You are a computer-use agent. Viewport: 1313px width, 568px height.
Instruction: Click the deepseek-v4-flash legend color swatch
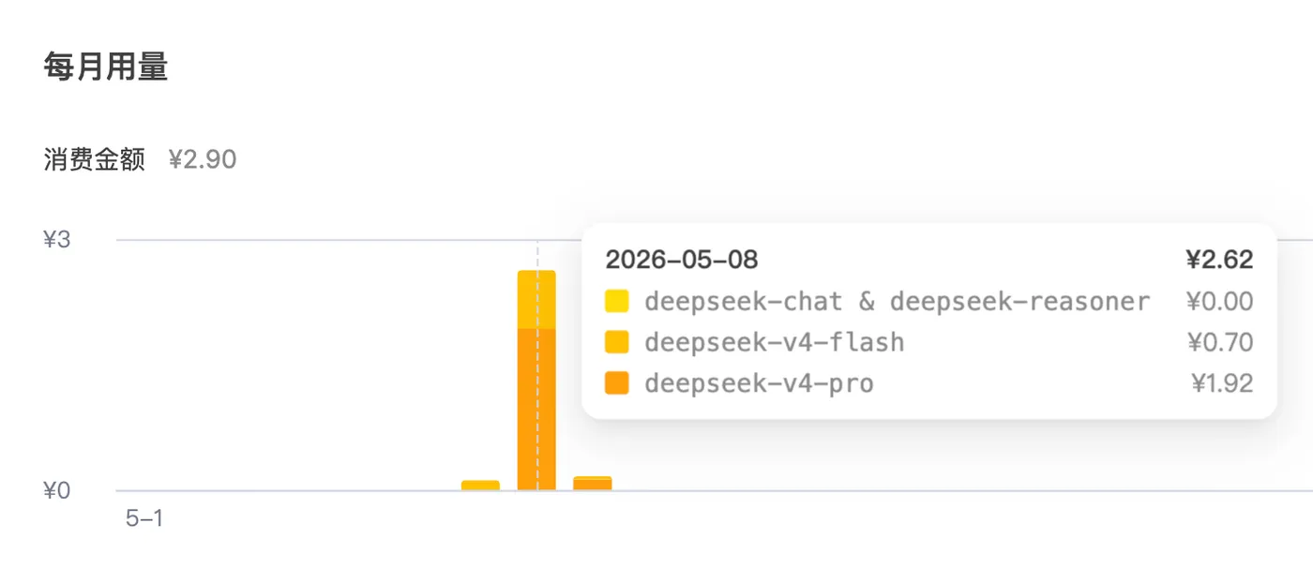coord(617,342)
